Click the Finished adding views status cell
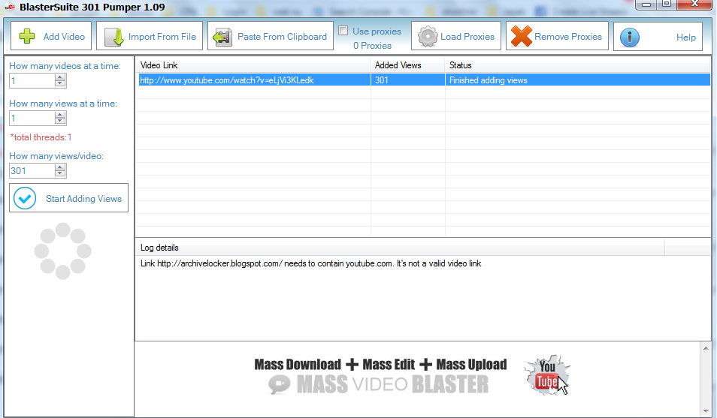 point(578,80)
